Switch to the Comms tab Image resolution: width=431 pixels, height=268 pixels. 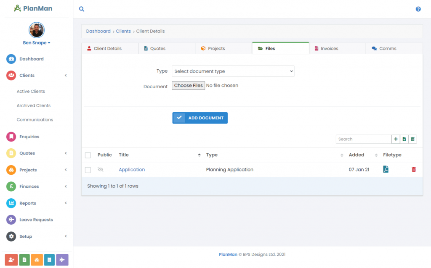pos(394,49)
